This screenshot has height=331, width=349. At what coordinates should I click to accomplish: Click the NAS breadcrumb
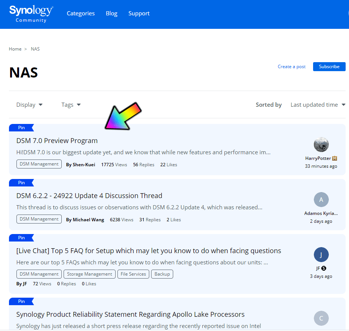pos(35,49)
